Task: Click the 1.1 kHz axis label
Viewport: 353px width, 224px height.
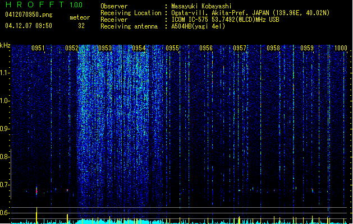Action: point(4,73)
